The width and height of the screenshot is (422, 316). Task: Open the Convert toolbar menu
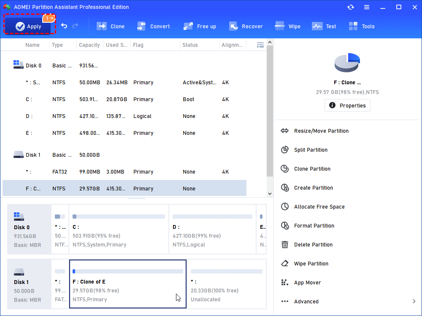tap(153, 26)
